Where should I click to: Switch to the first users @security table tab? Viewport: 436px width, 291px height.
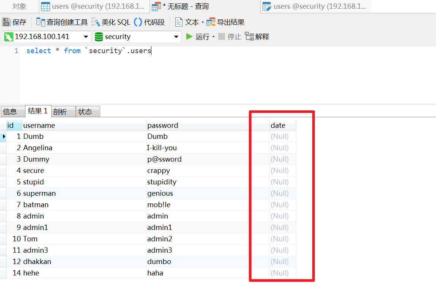(94, 6)
